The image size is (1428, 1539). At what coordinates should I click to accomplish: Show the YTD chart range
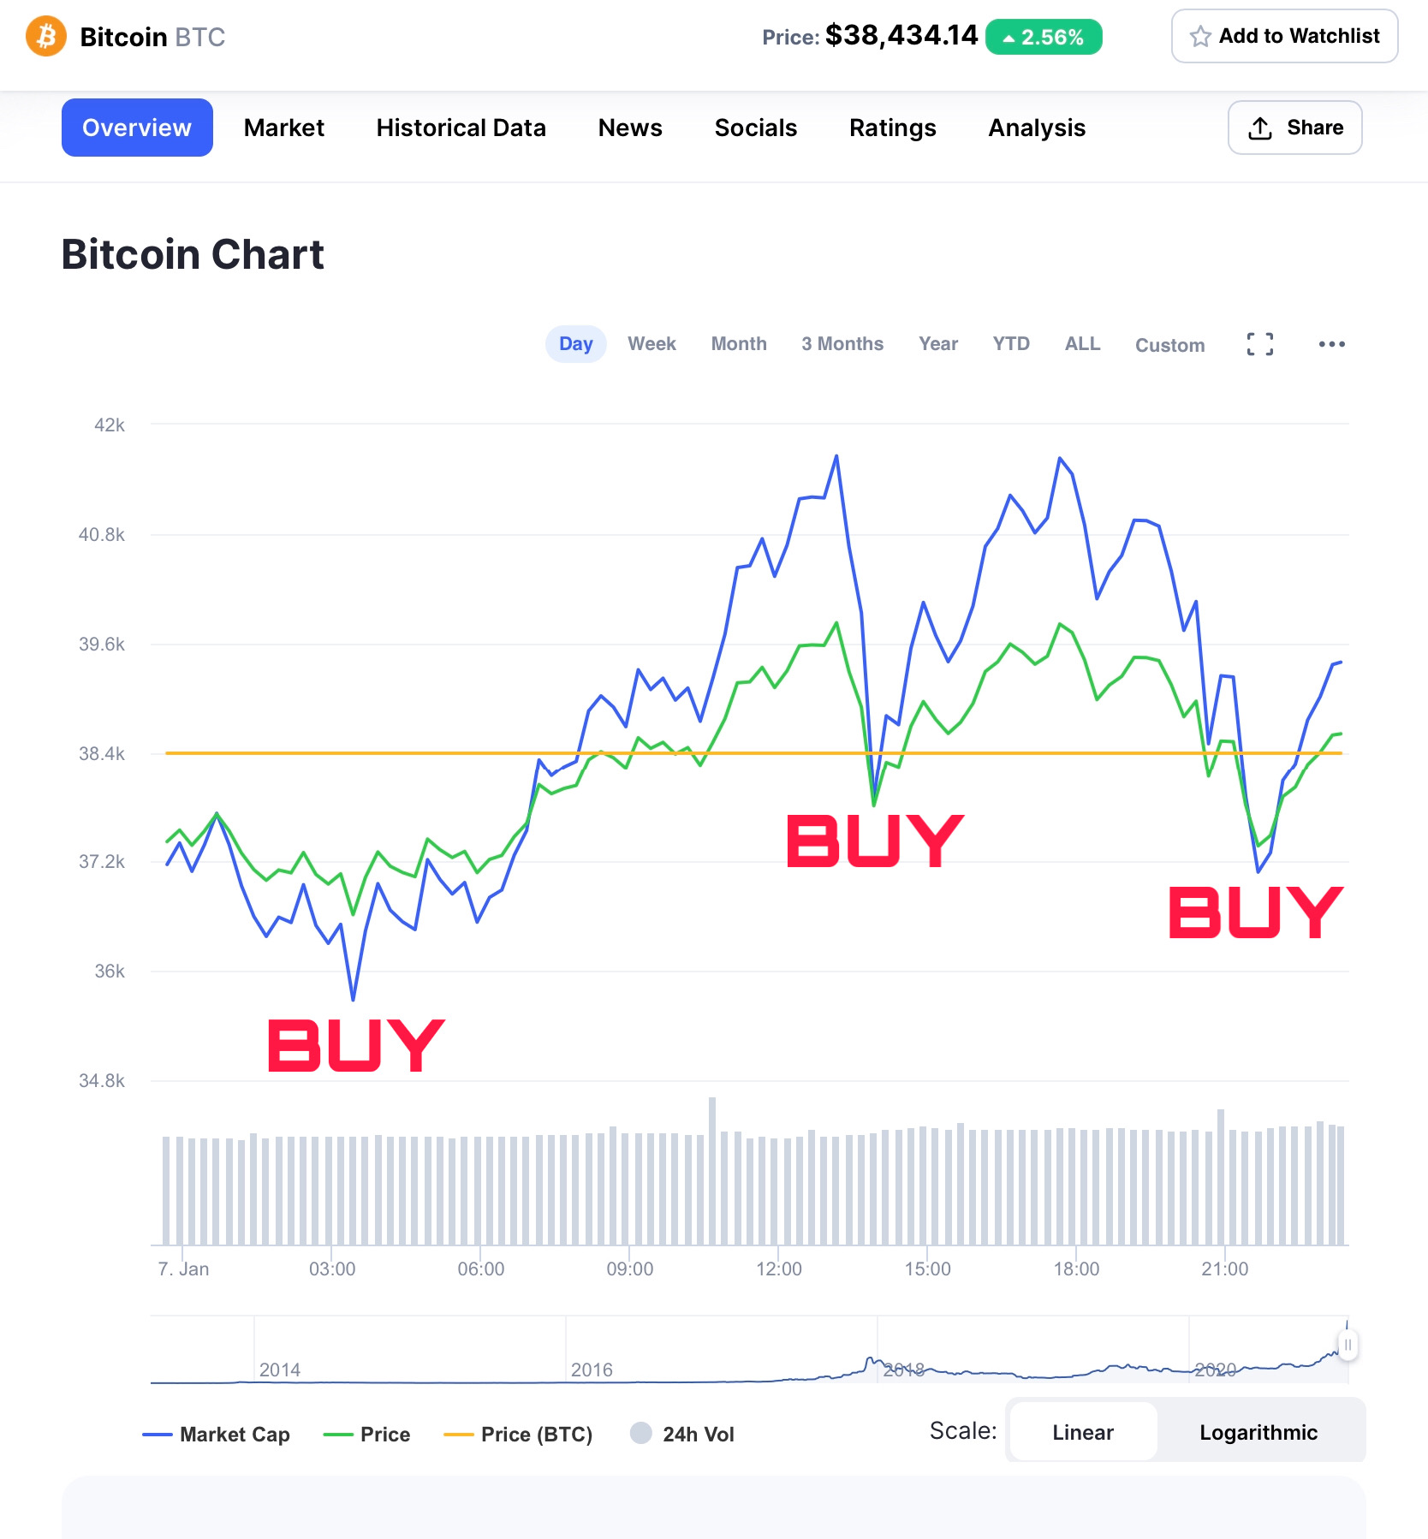pyautogui.click(x=1011, y=344)
